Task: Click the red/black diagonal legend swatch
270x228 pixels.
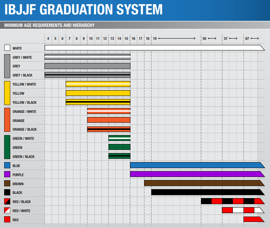Action: (x=7, y=201)
